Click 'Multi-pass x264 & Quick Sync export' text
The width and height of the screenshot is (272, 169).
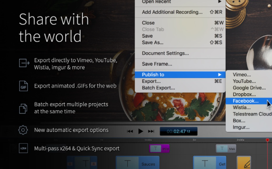click(x=77, y=148)
